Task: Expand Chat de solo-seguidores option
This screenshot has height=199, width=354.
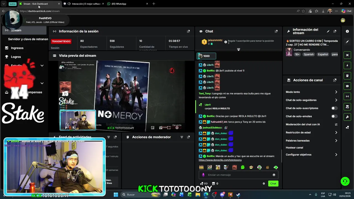Action: (311, 100)
